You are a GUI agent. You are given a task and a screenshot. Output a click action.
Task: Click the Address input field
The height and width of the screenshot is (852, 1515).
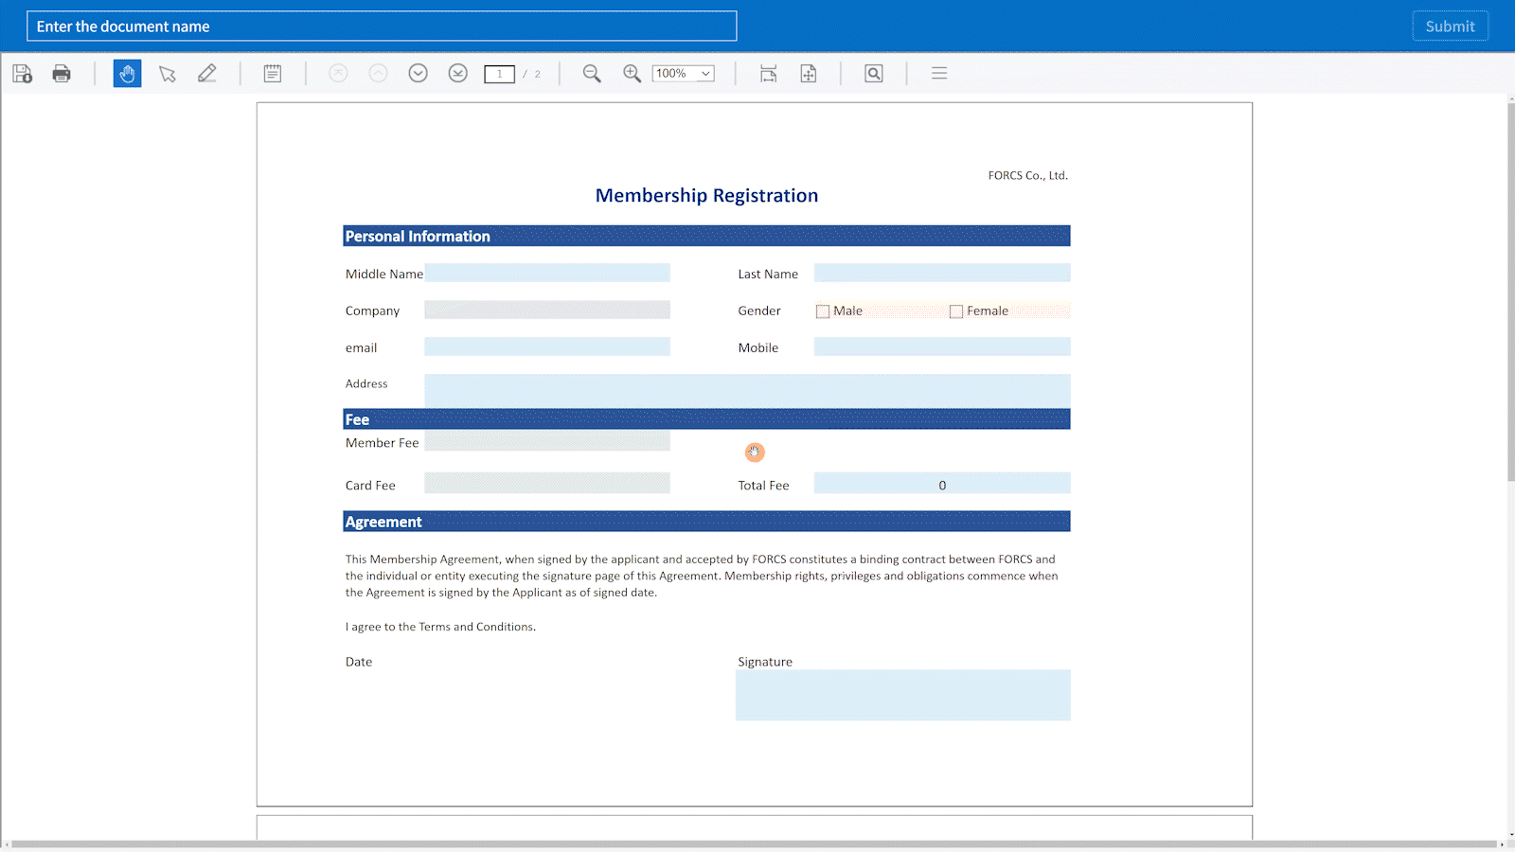tap(747, 391)
